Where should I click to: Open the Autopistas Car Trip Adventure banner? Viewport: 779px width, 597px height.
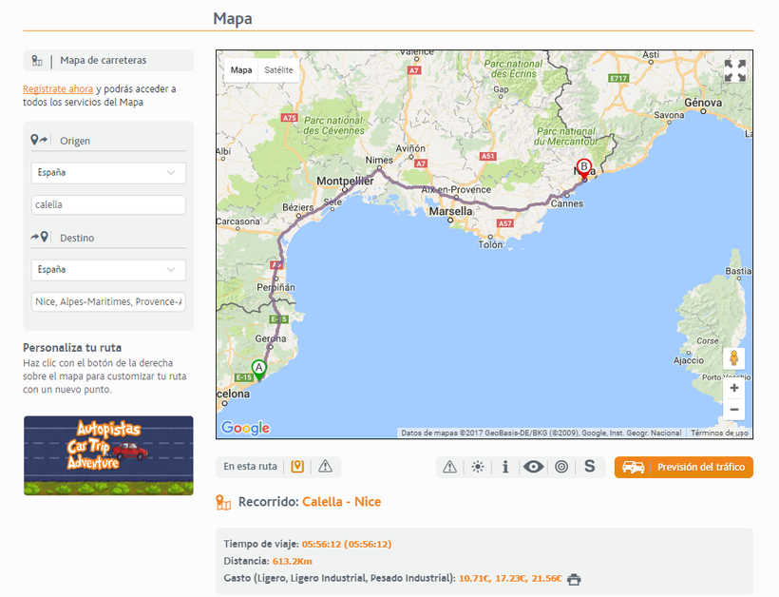click(108, 455)
